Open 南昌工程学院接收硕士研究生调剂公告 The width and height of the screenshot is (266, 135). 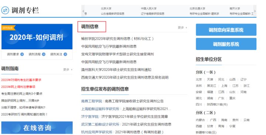(134, 101)
